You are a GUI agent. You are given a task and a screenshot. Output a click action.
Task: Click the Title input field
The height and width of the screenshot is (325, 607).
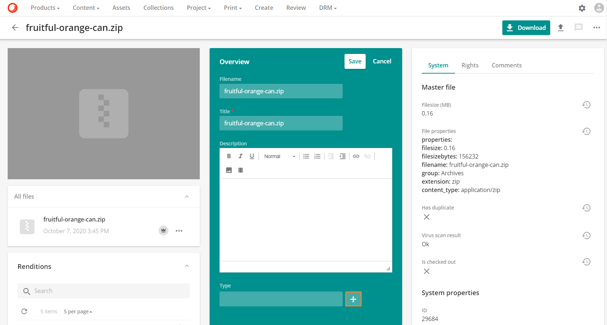pyautogui.click(x=281, y=123)
